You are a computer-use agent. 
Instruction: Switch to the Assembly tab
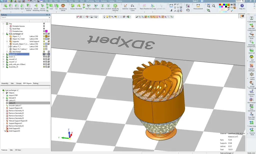tap(5, 83)
